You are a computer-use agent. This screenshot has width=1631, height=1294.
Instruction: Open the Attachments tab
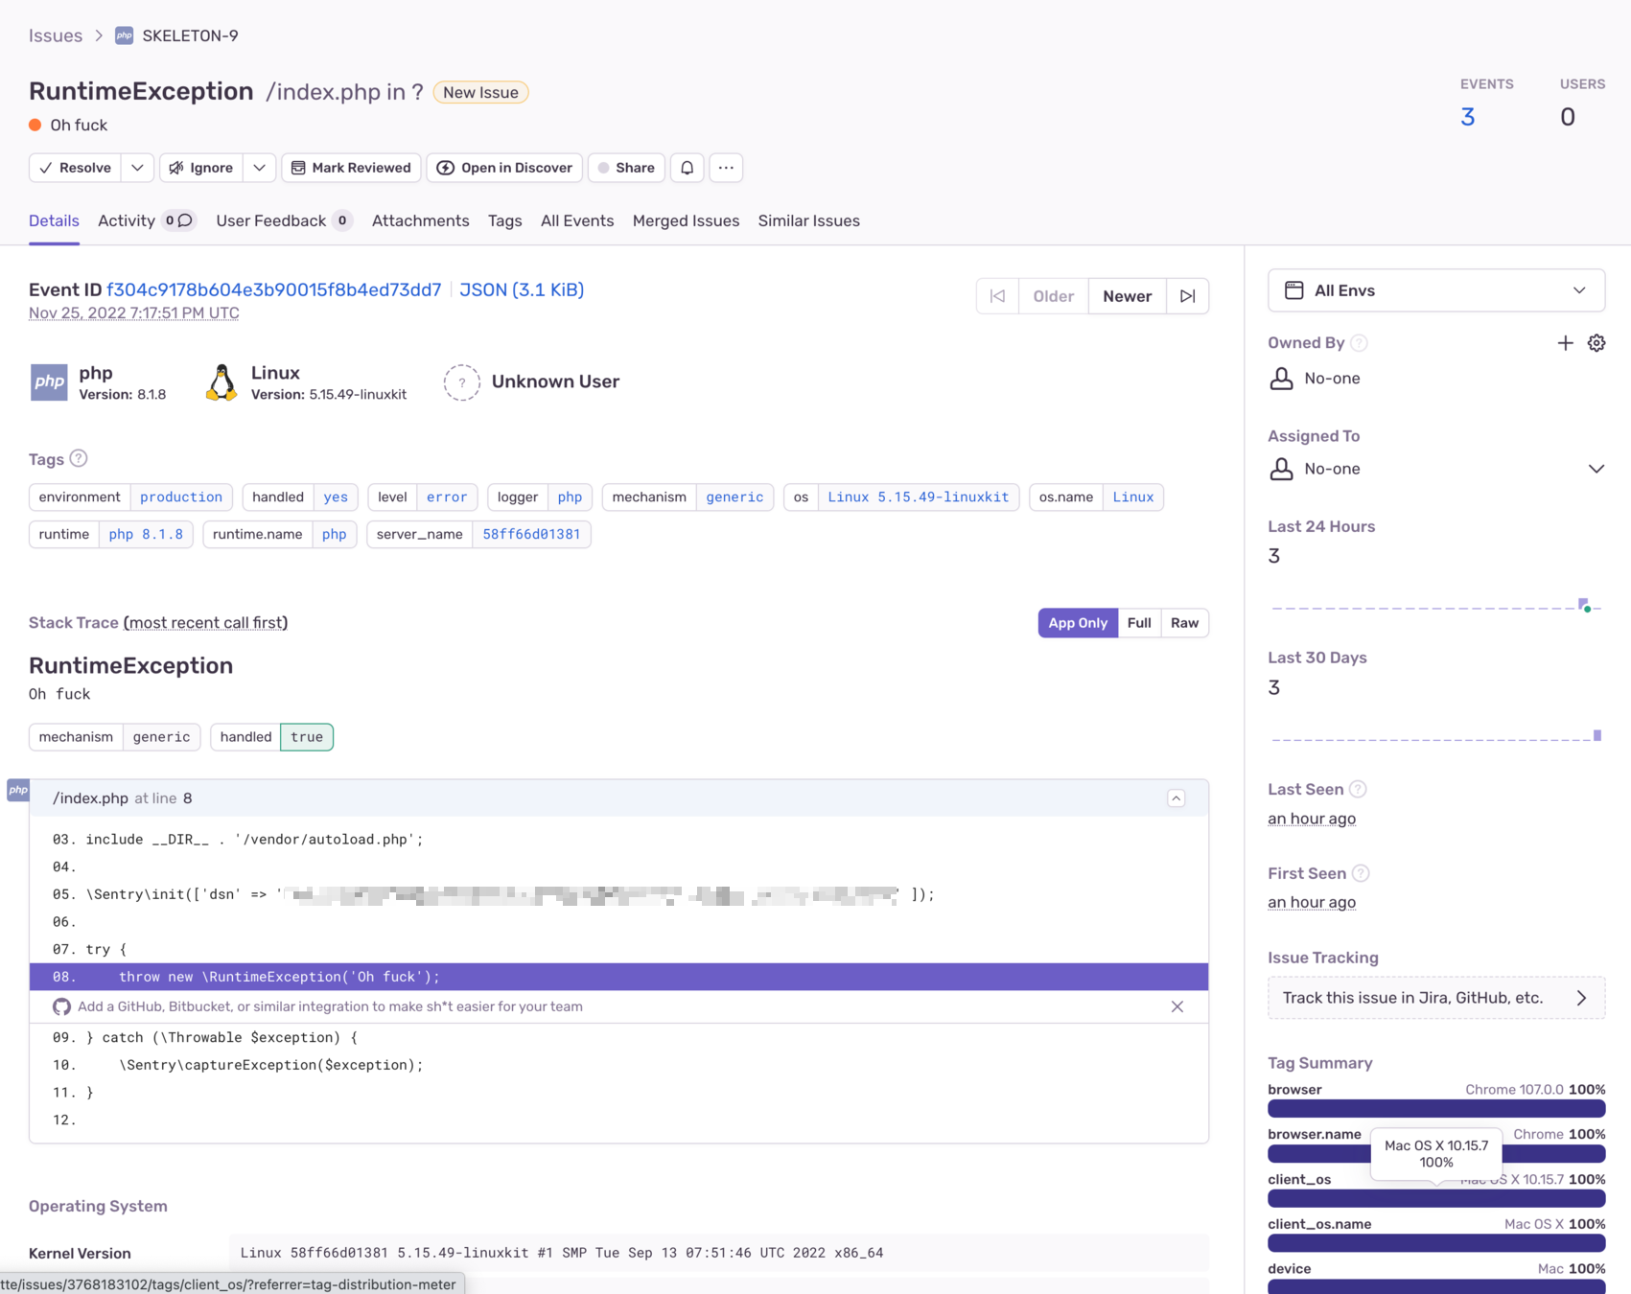point(421,221)
